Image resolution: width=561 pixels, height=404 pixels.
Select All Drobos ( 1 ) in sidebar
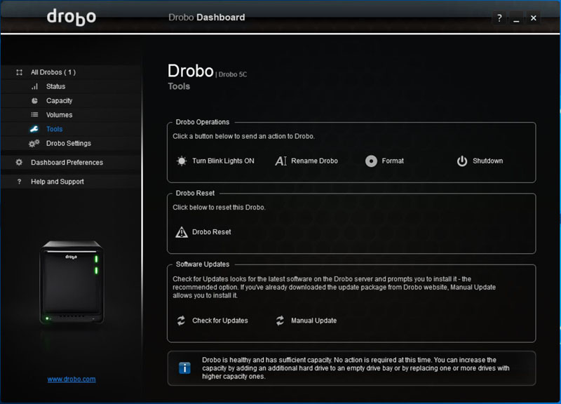pyautogui.click(x=53, y=72)
